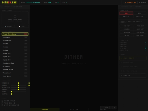
Task: Pick the Bayer 2x2 algorithm
Action: point(15,53)
